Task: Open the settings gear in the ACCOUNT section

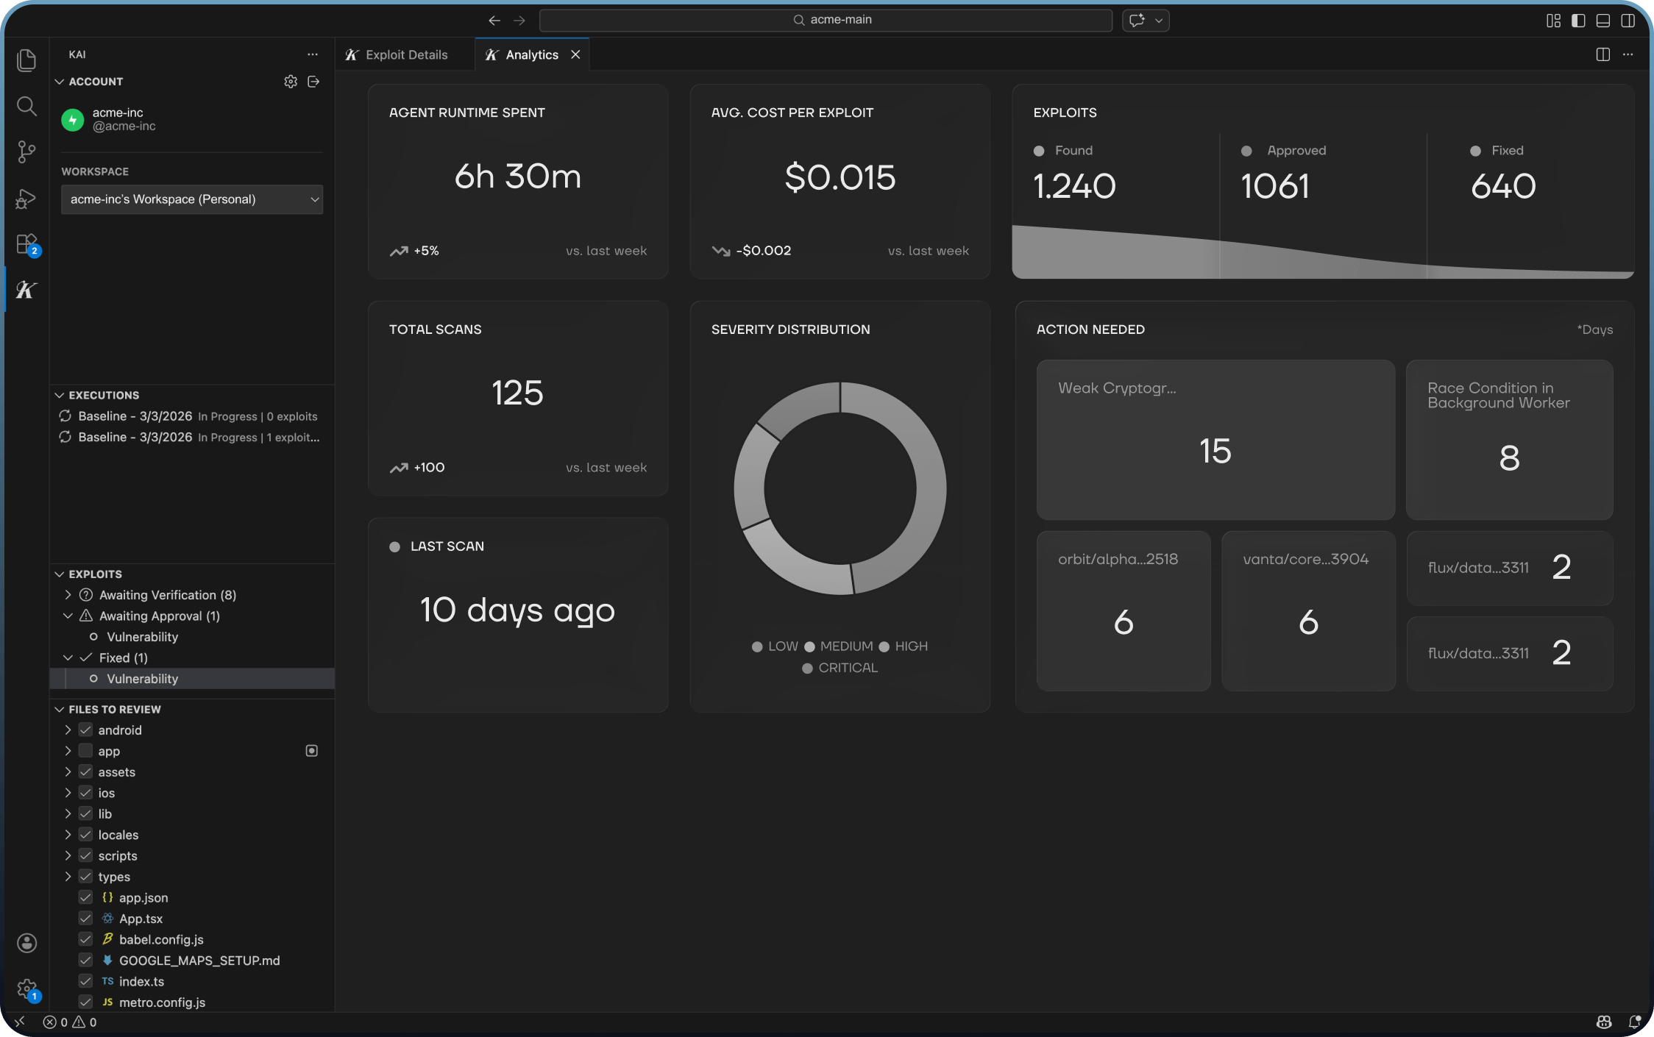Action: (x=290, y=81)
